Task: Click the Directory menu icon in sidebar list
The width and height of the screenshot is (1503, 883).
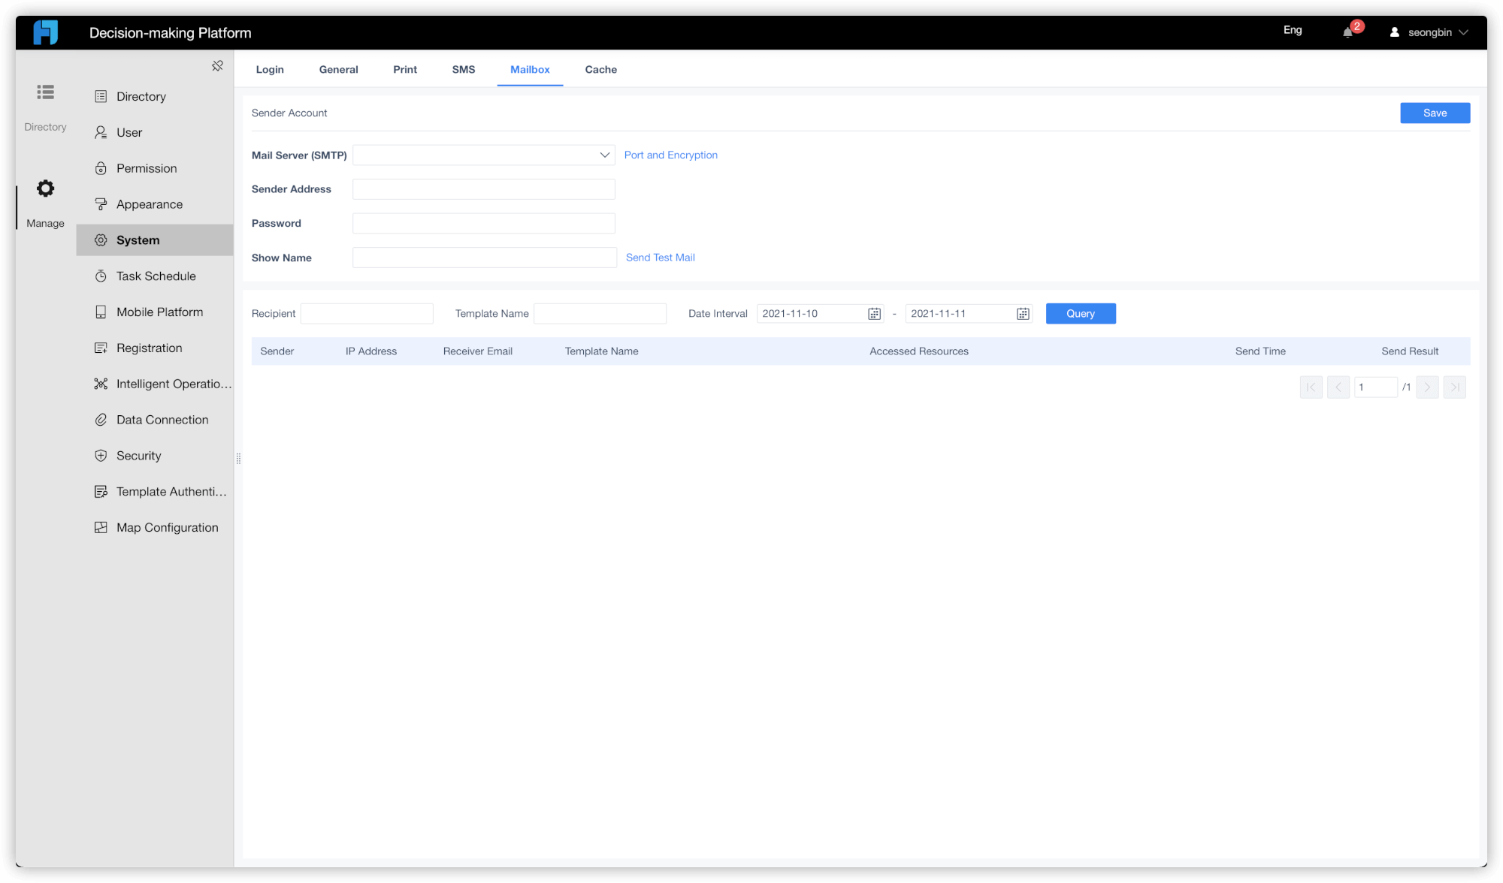Action: (x=101, y=96)
